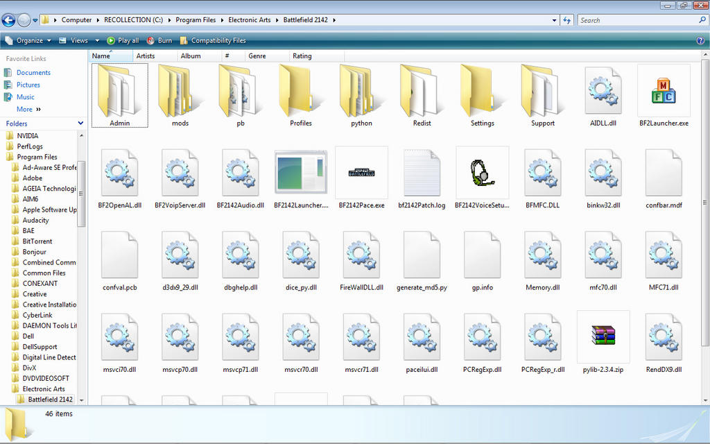Click the Play all toolbar button

123,40
